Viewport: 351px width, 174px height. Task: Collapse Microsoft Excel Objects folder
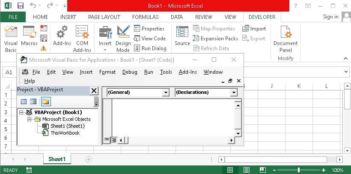pos(29,119)
